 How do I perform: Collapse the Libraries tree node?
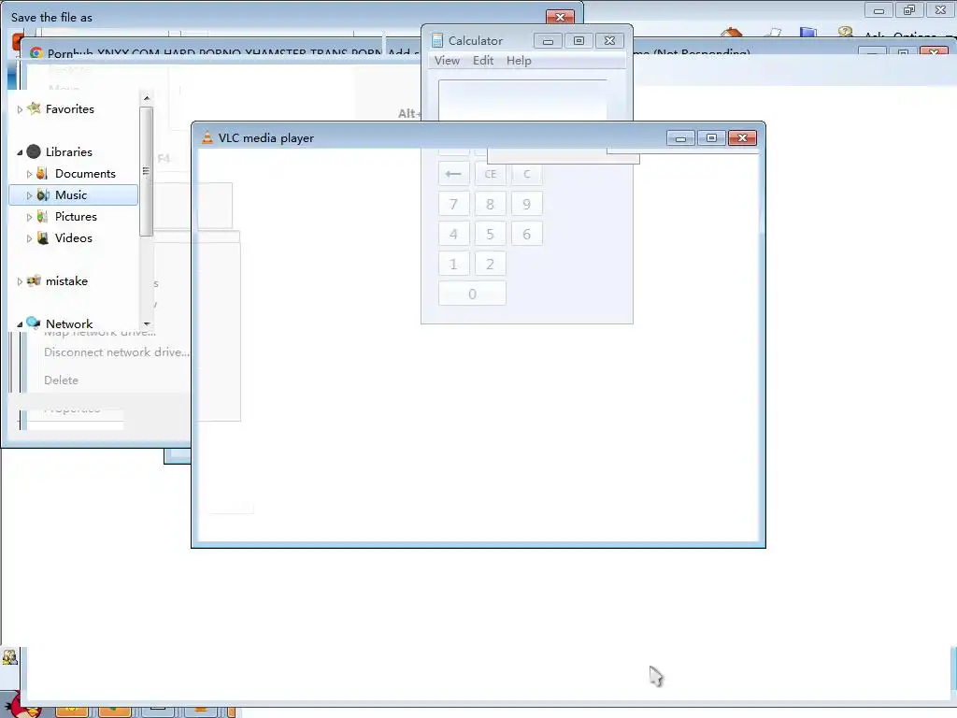click(20, 152)
